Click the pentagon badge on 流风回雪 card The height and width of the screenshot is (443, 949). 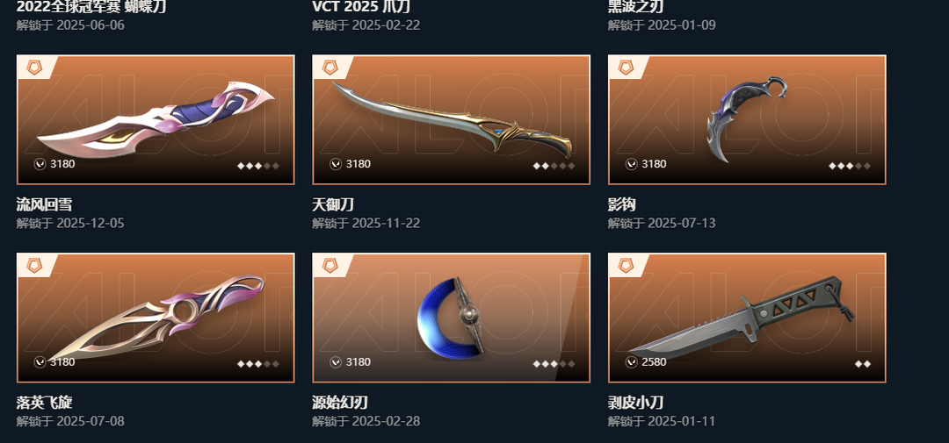(34, 67)
